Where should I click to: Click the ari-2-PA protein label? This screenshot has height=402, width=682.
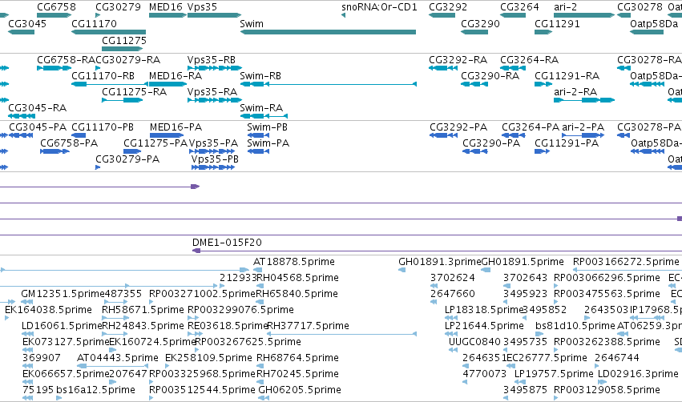click(x=583, y=127)
